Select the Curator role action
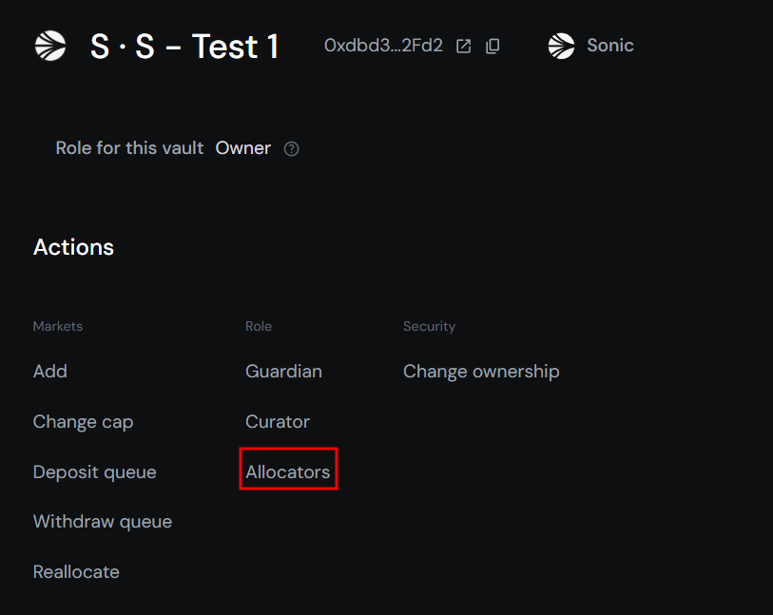 pos(278,421)
